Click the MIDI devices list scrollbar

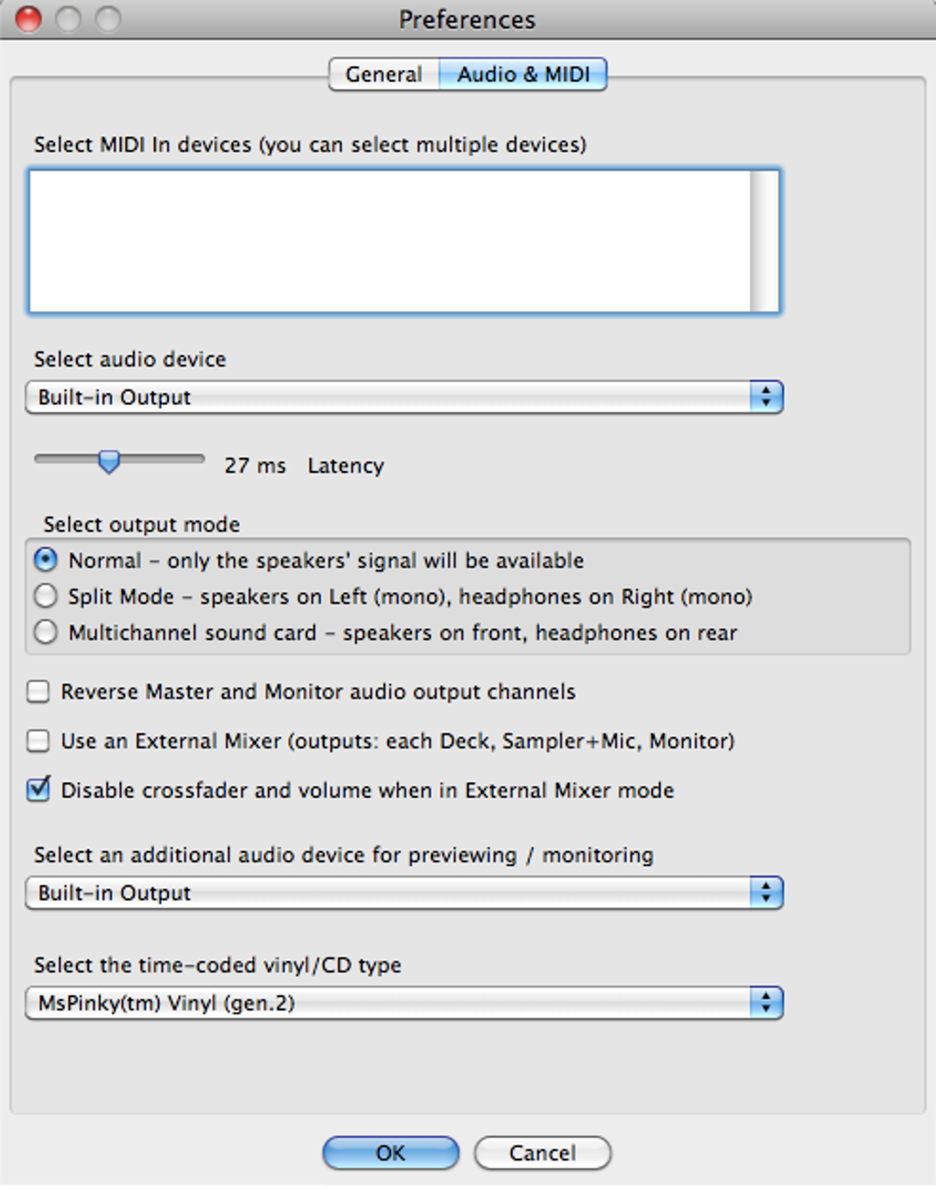[763, 241]
